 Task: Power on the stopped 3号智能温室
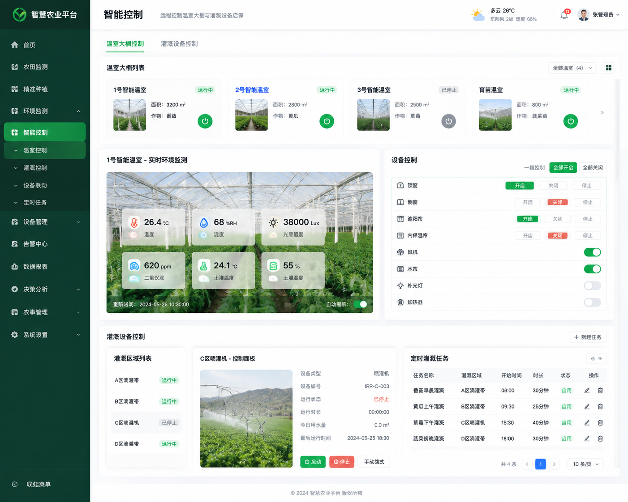pyautogui.click(x=449, y=121)
